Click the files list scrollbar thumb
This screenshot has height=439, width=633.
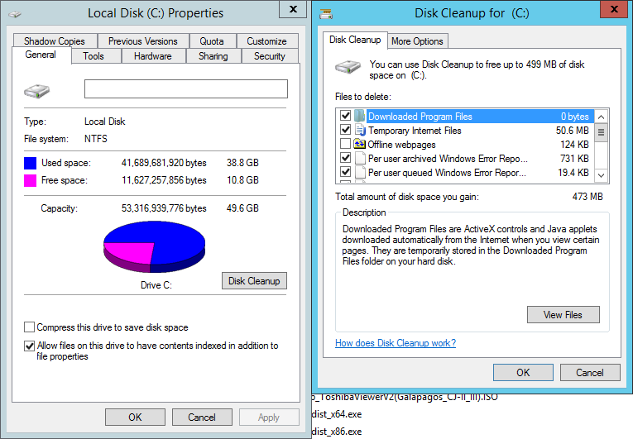click(x=601, y=132)
